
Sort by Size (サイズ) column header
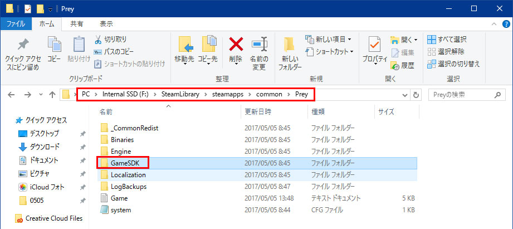386,112
